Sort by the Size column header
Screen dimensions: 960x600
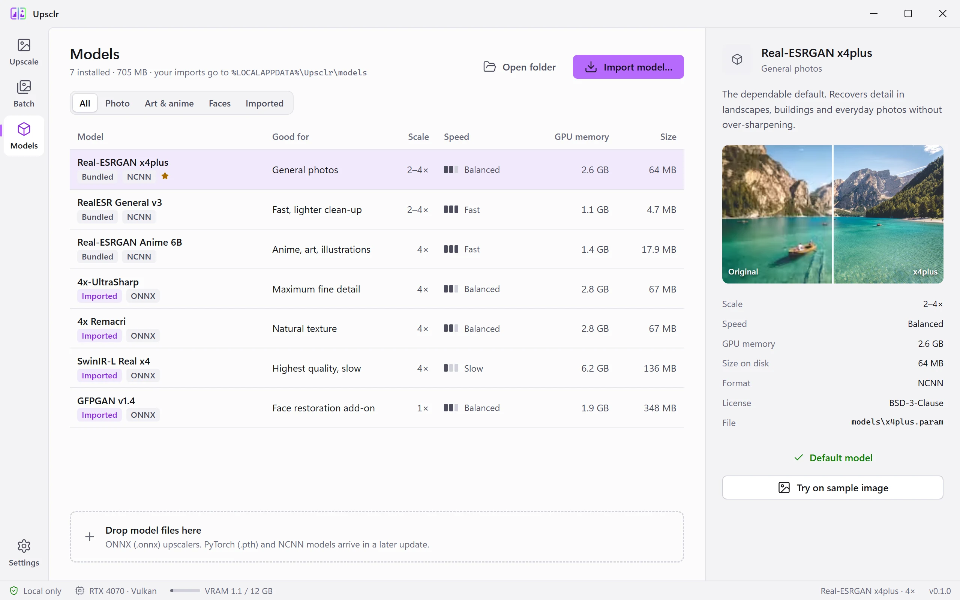tap(668, 137)
